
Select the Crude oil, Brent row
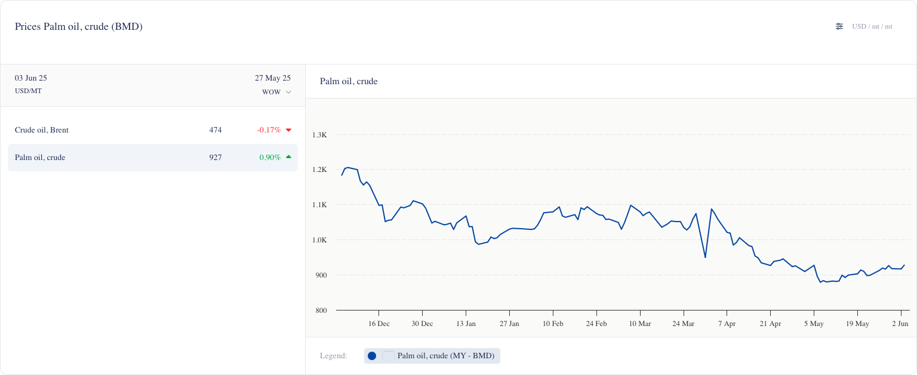point(42,130)
